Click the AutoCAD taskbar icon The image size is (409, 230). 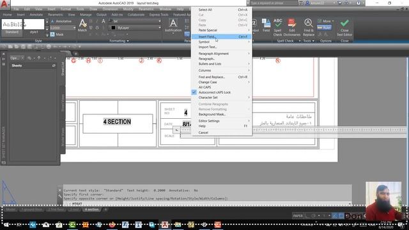point(165,224)
